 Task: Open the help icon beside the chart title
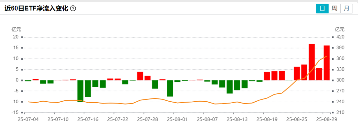click(73, 9)
